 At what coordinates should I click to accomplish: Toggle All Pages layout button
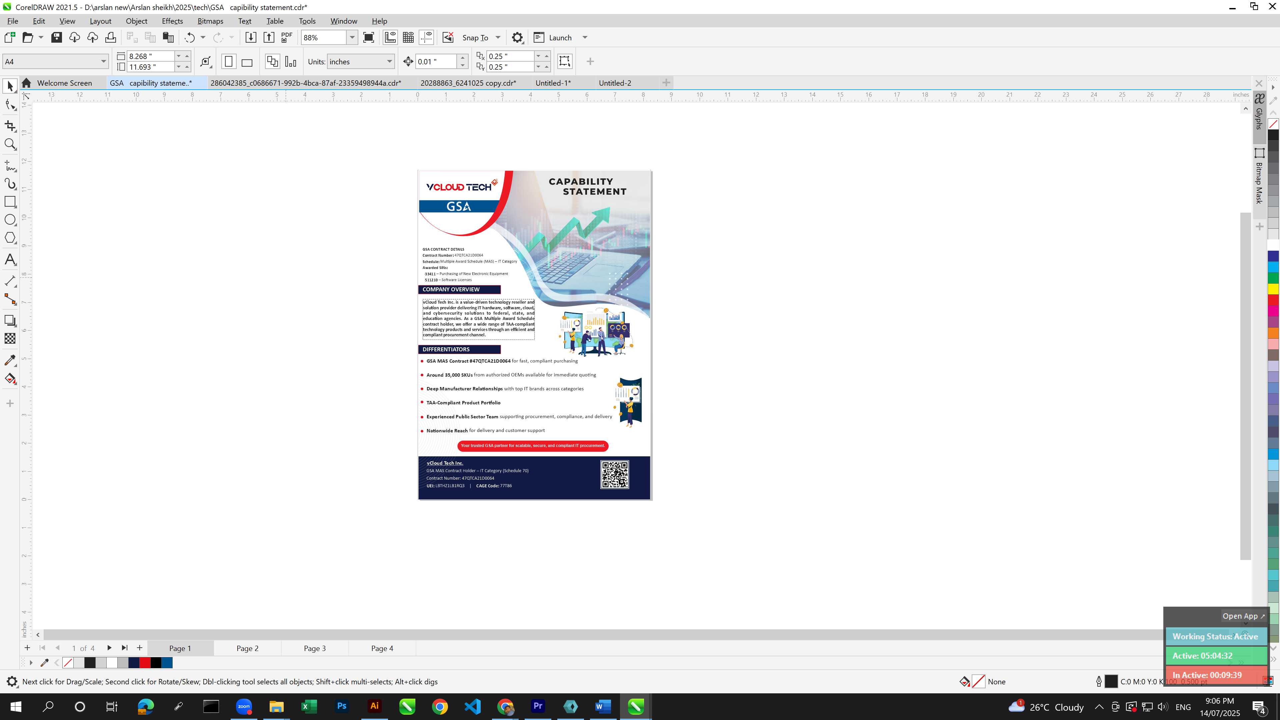point(272,62)
